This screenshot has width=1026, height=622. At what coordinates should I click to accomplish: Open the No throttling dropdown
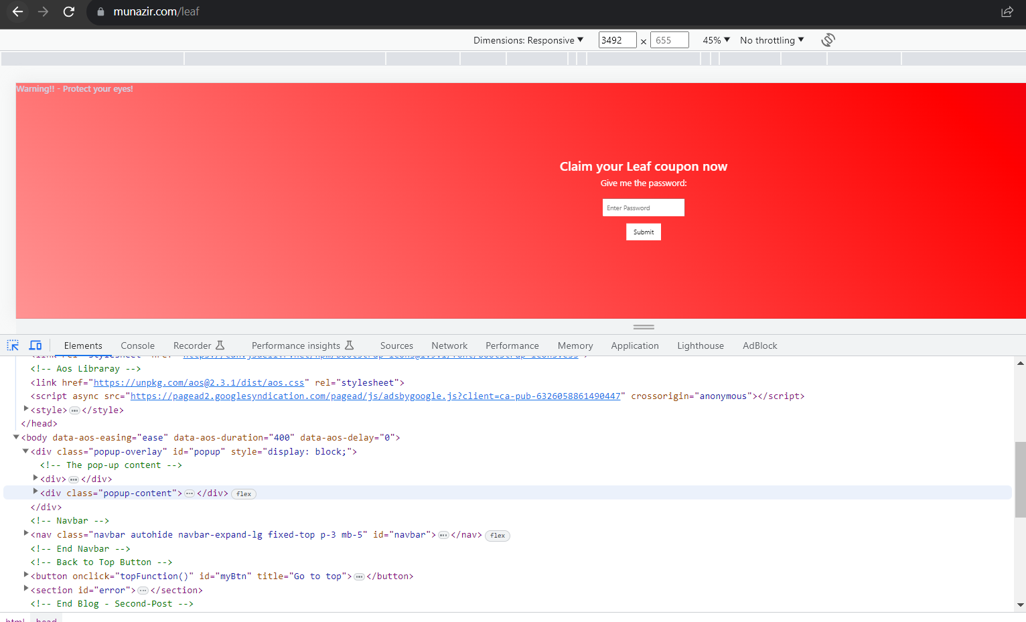(x=770, y=40)
